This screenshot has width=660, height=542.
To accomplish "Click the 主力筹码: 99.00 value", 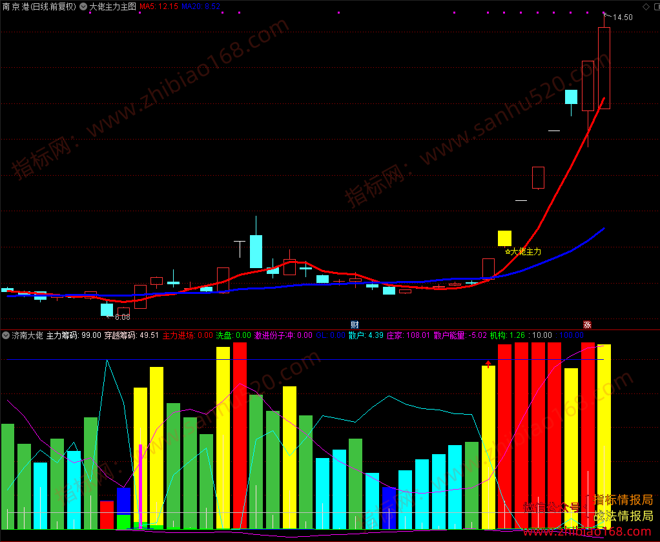I will point(74,335).
